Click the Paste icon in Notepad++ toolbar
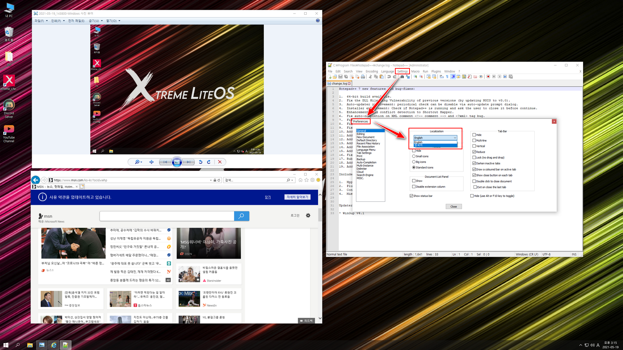 tap(381, 77)
